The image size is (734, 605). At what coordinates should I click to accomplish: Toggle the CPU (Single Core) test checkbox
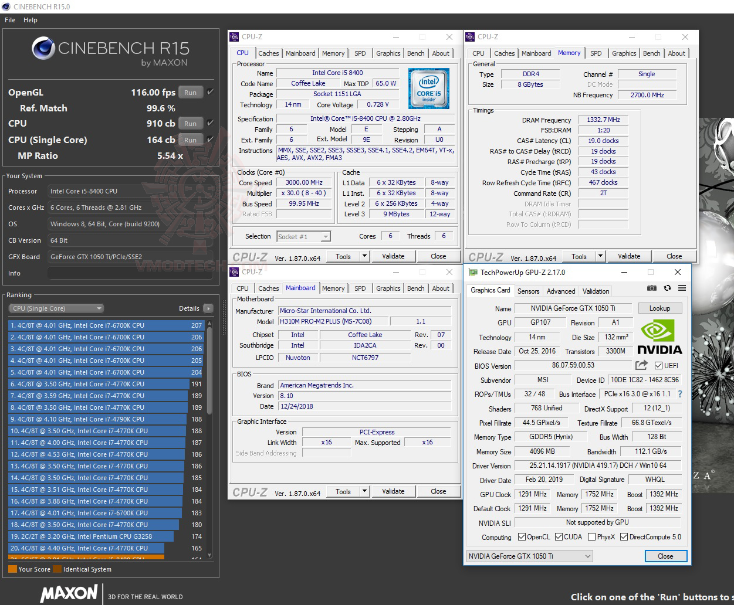(x=210, y=140)
